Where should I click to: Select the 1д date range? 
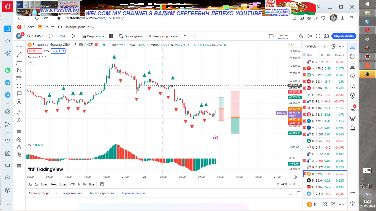[31, 184]
